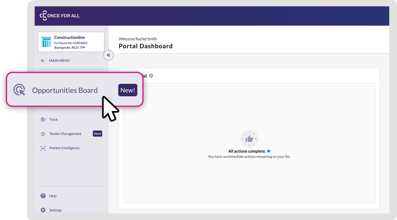Click the thumbs-up icon
The height and width of the screenshot is (220, 397).
[249, 139]
